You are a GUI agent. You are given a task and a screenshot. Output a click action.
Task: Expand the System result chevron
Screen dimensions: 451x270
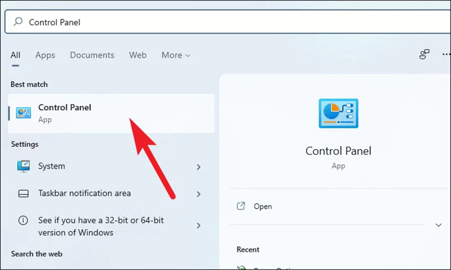[x=198, y=167]
